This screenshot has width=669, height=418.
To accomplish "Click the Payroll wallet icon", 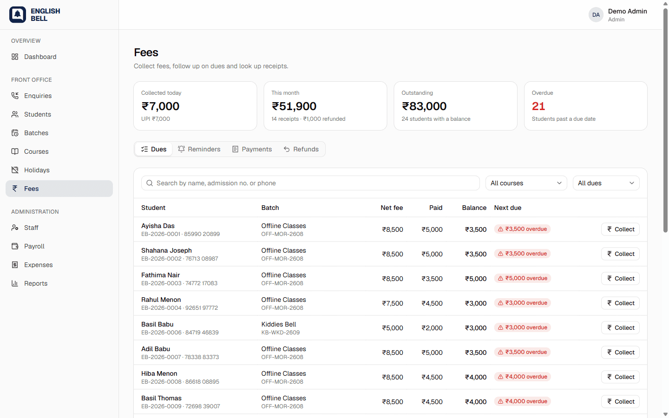I will point(15,246).
